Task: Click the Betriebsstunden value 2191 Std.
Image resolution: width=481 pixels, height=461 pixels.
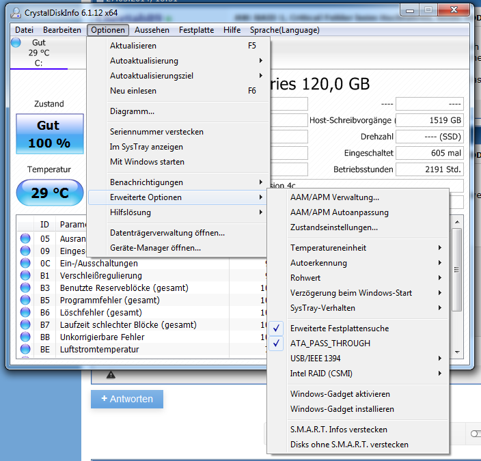Action: (x=430, y=169)
